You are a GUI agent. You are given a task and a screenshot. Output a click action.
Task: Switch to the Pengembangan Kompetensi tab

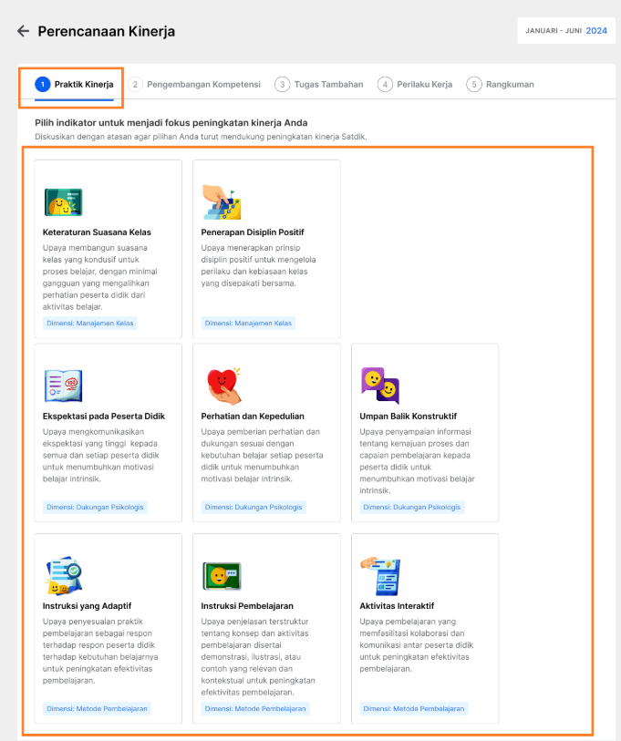pyautogui.click(x=194, y=85)
